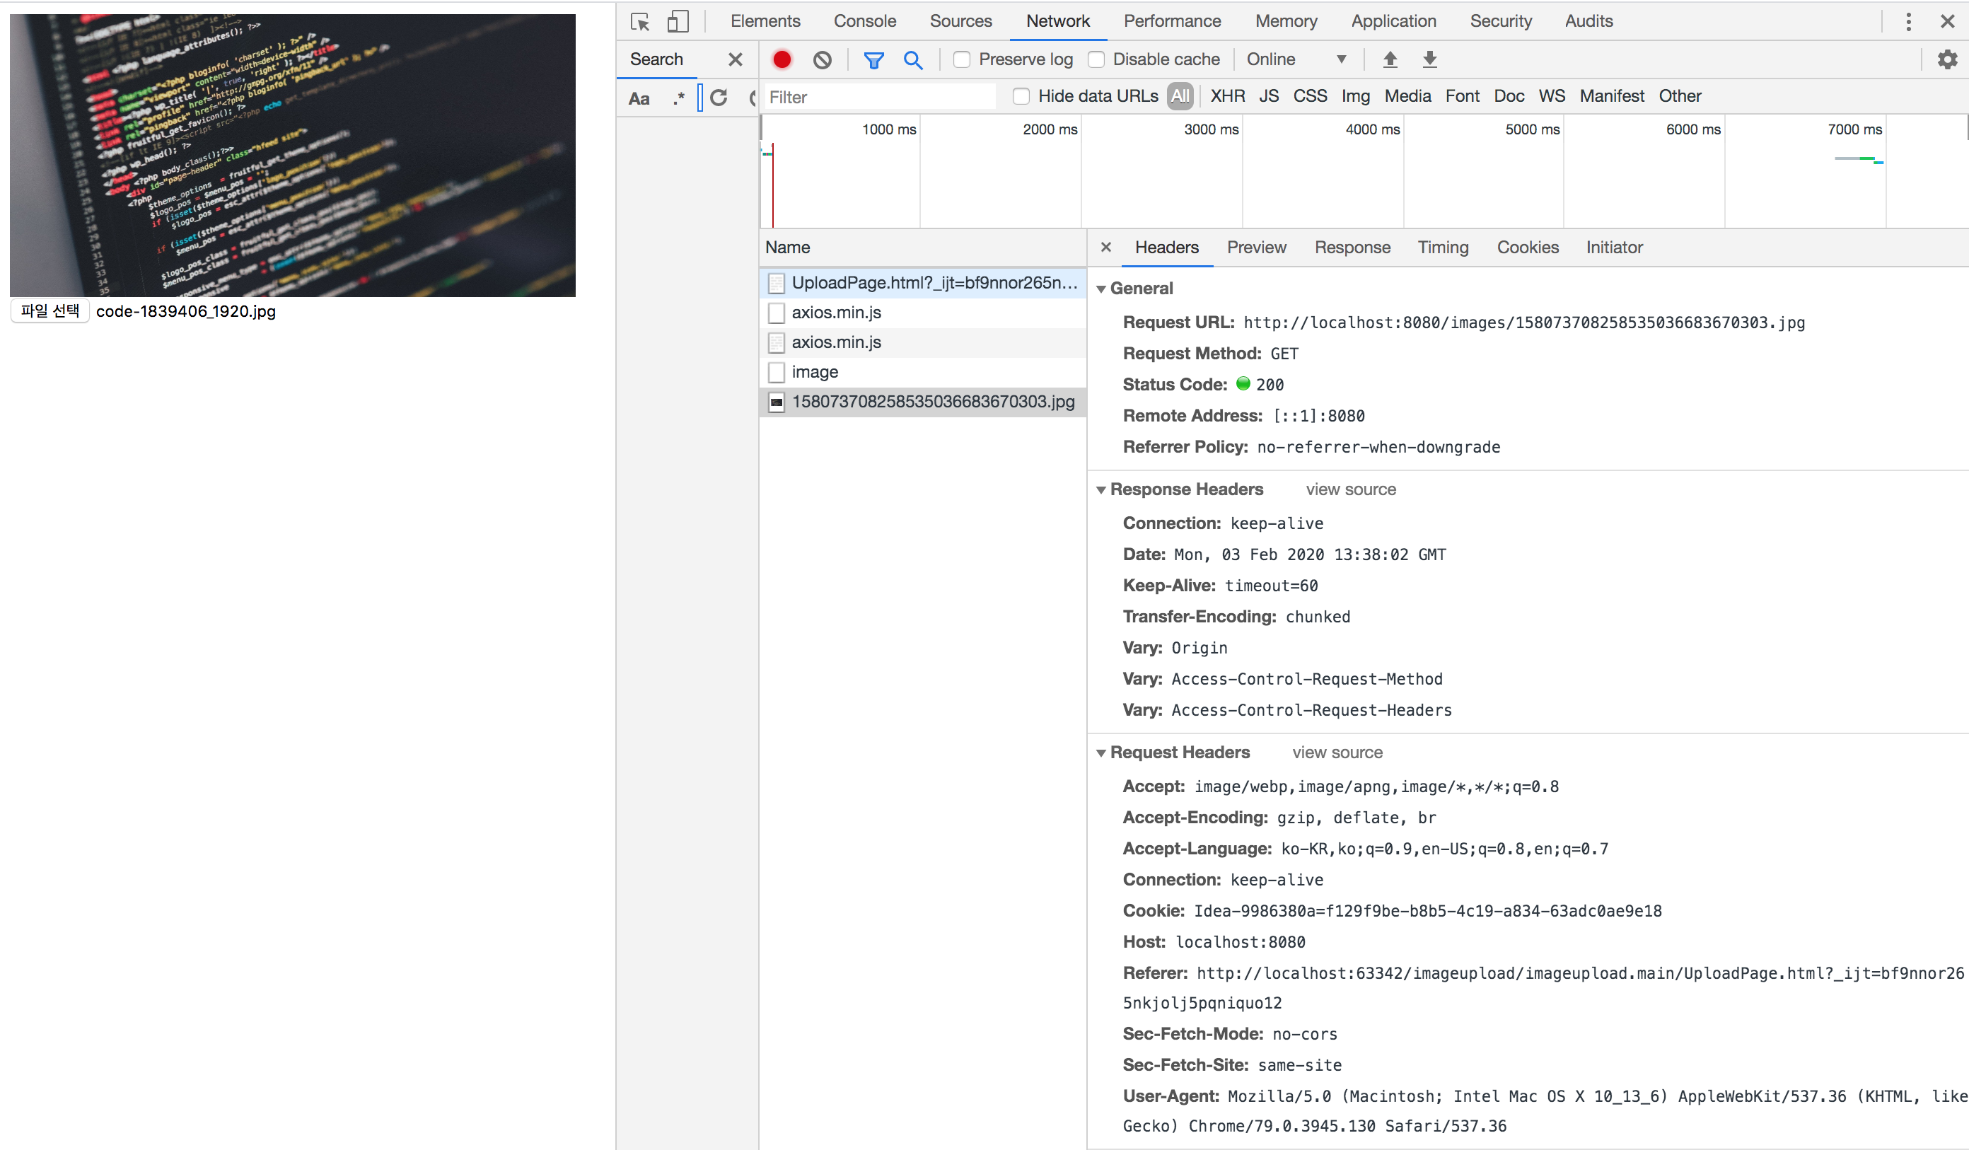Clear the network log
This screenshot has height=1150, width=1969.
pyautogui.click(x=822, y=59)
